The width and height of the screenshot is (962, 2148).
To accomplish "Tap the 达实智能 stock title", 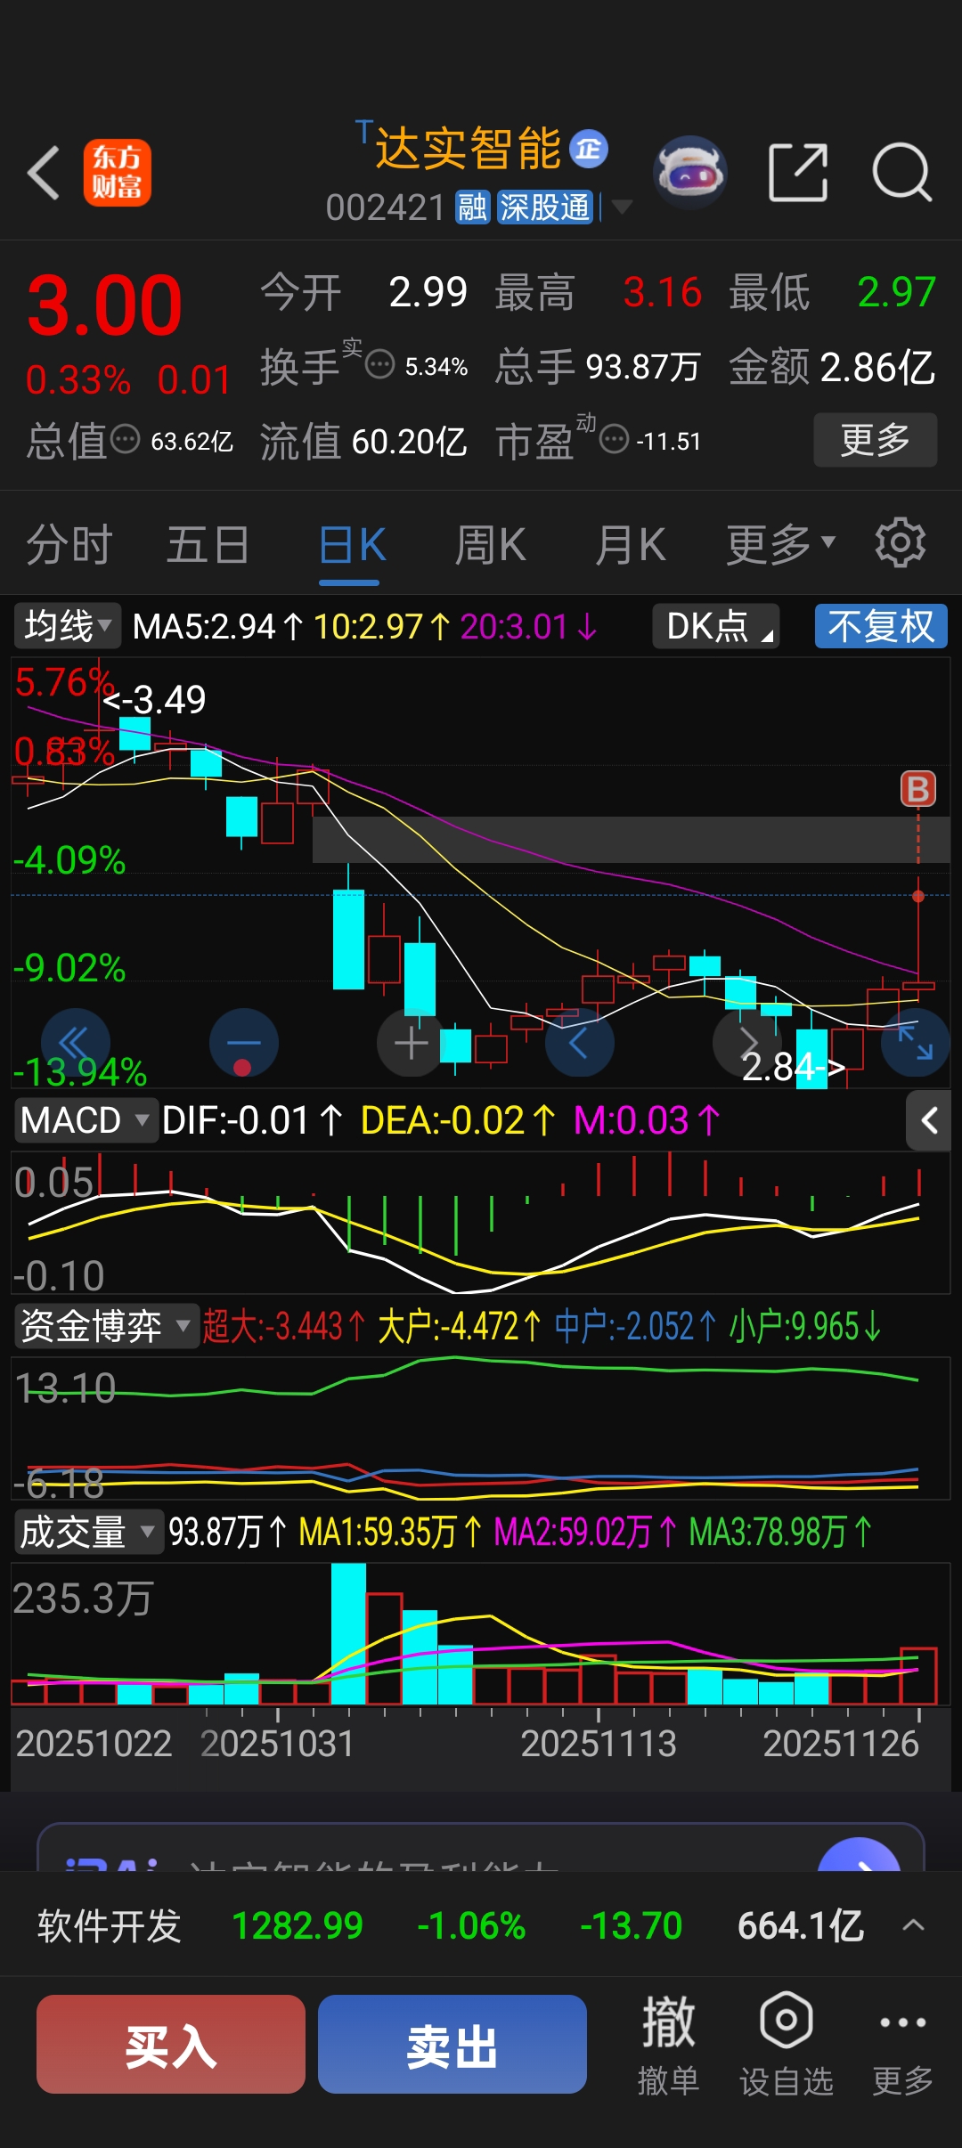I will tap(468, 148).
